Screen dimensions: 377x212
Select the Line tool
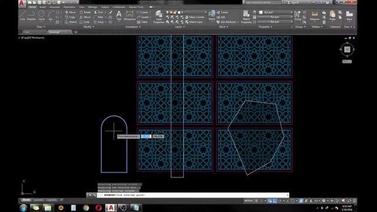click(x=22, y=15)
